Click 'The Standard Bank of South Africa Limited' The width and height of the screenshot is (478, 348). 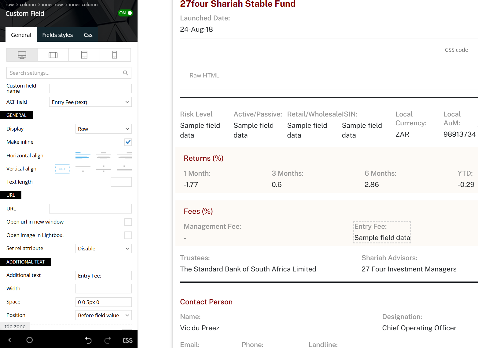248,269
